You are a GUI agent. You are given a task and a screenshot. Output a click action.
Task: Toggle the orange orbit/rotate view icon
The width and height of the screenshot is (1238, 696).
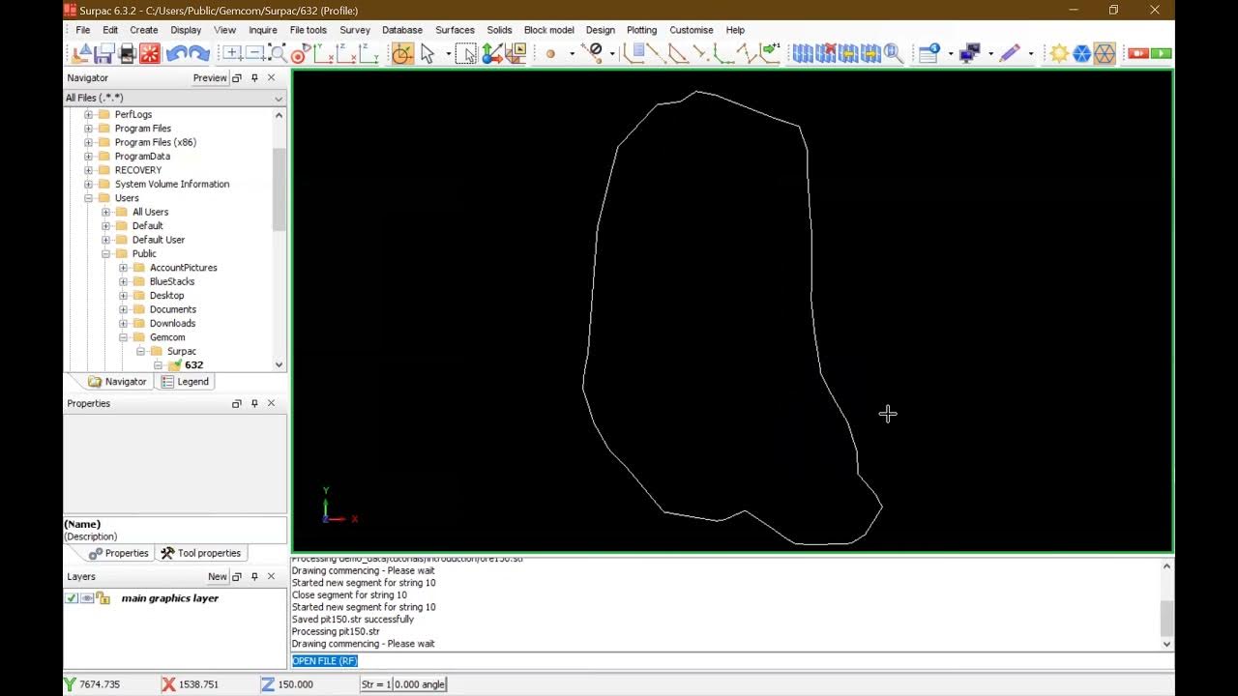pyautogui.click(x=402, y=54)
